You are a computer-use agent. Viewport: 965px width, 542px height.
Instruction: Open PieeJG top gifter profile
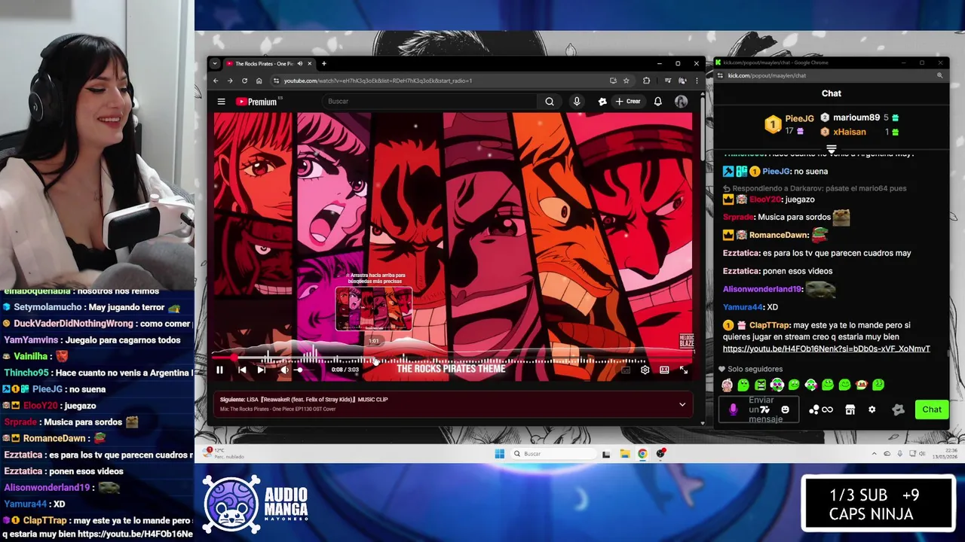(x=789, y=124)
